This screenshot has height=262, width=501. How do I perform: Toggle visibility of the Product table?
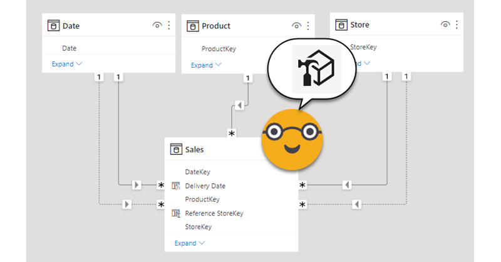[x=297, y=26]
